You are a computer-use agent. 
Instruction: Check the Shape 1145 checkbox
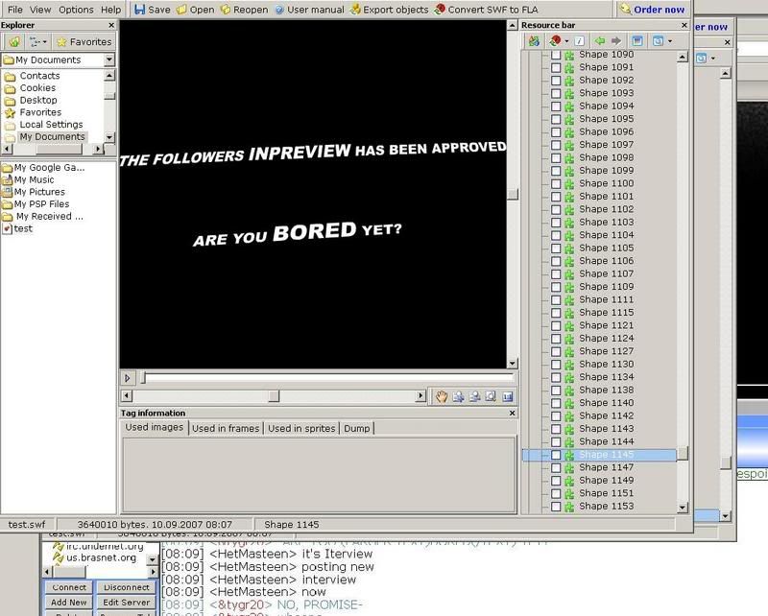[555, 455]
